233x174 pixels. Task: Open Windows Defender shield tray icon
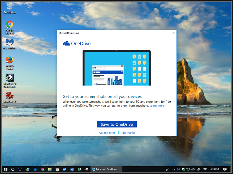pos(183,169)
